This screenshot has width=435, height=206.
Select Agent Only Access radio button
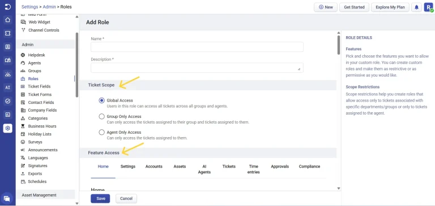coord(101,132)
